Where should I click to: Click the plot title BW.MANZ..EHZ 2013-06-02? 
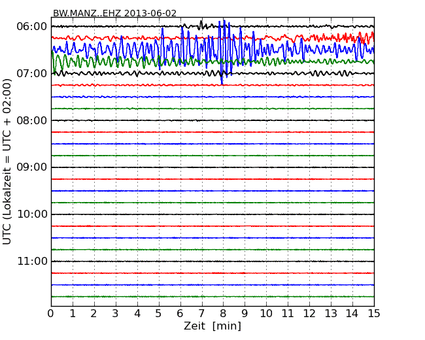114,13
